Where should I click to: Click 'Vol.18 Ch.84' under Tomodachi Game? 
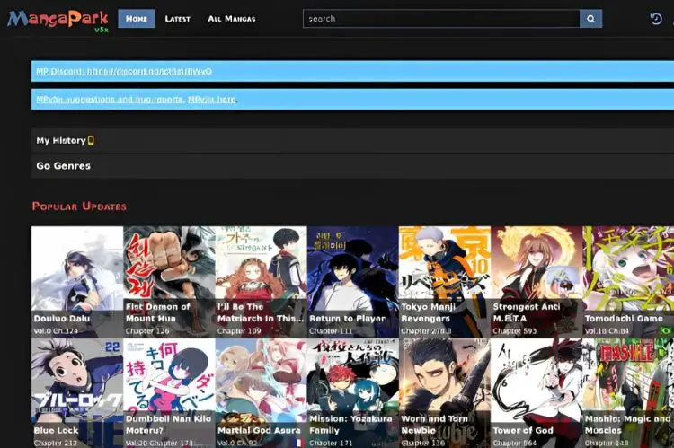click(x=607, y=331)
